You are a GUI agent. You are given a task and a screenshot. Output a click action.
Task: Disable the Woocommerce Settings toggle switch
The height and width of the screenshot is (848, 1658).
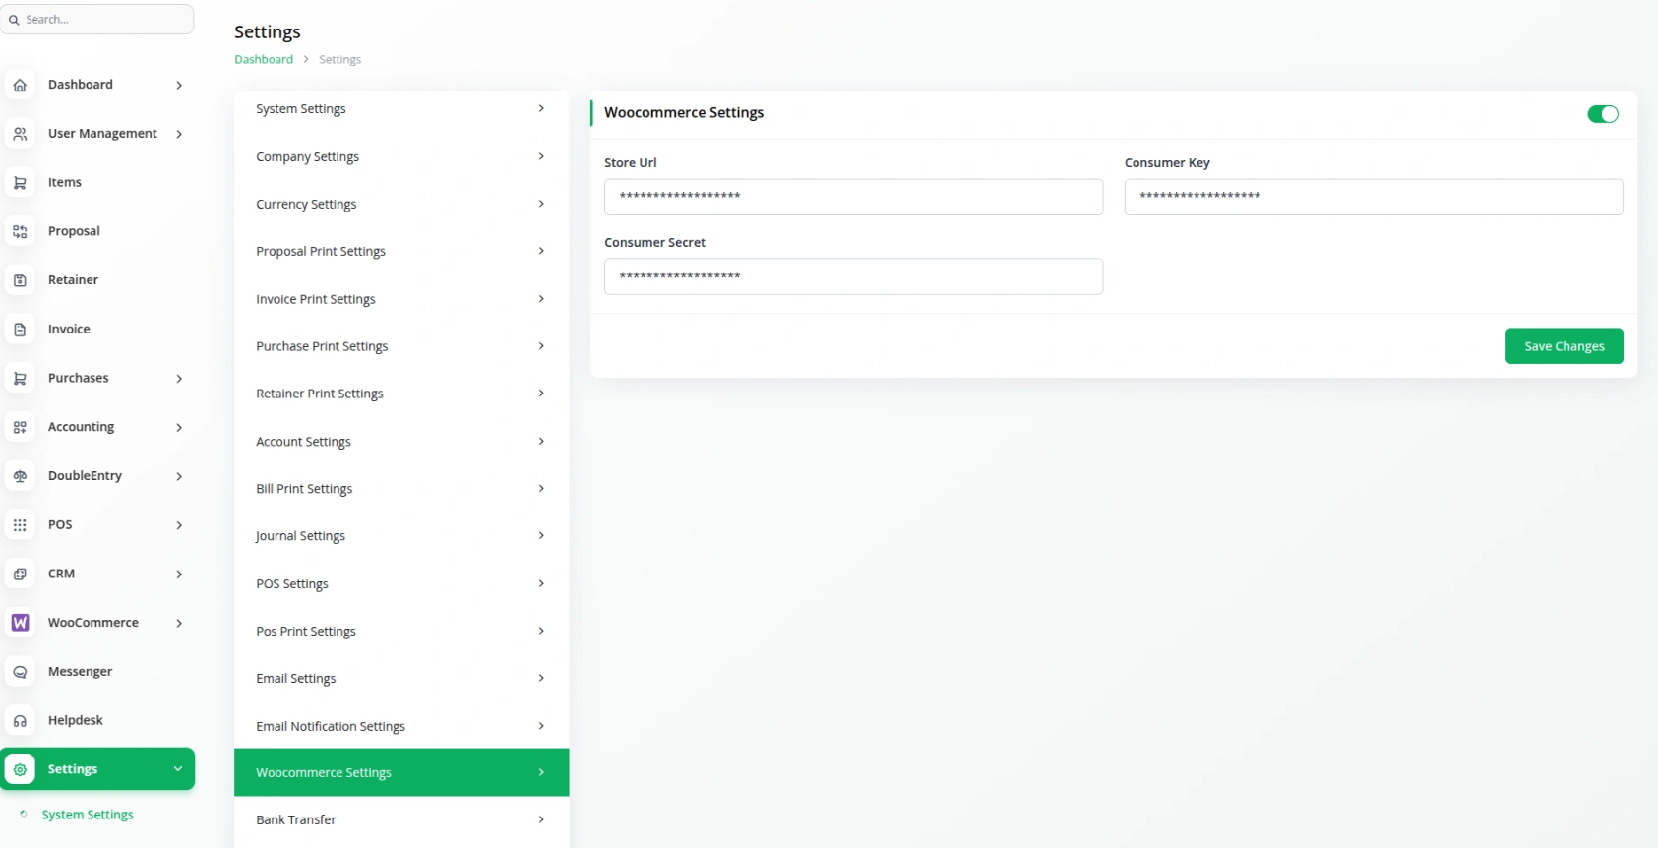(x=1602, y=114)
